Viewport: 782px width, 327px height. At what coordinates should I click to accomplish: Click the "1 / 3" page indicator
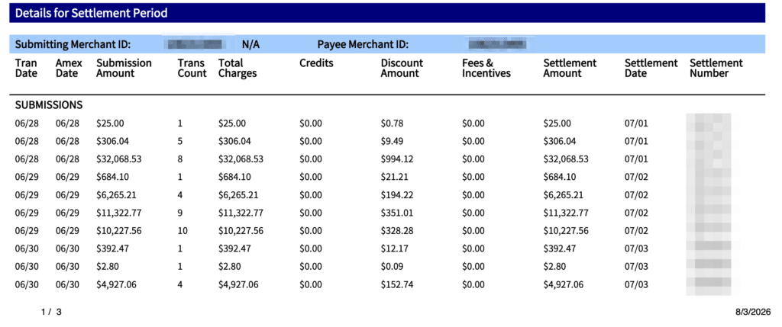pos(51,312)
